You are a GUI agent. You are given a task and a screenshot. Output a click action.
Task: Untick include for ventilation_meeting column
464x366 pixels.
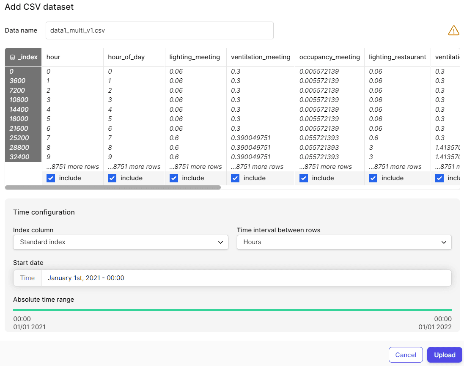pos(235,178)
